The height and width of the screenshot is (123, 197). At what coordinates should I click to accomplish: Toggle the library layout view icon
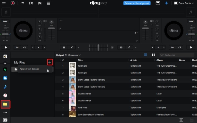(x=158, y=3)
